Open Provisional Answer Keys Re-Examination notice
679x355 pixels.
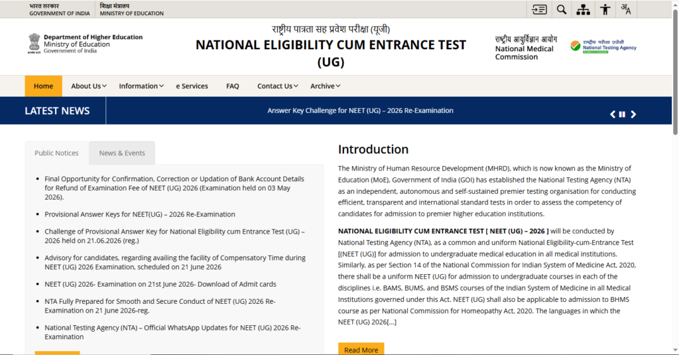(x=140, y=214)
